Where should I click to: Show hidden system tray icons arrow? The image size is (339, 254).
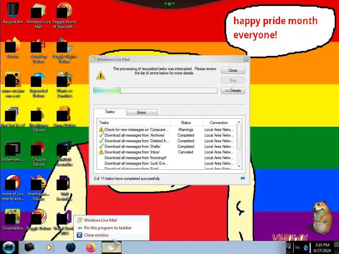289,248
